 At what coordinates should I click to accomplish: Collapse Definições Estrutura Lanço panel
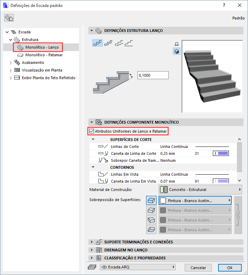pyautogui.click(x=91, y=31)
